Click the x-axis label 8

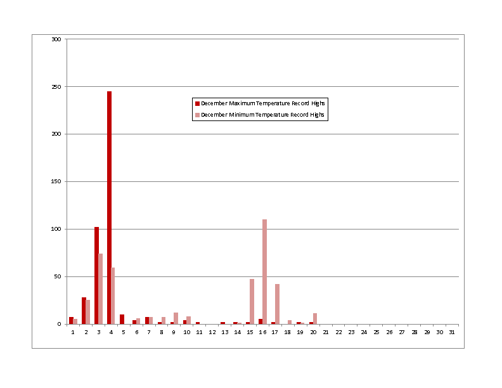click(x=162, y=332)
